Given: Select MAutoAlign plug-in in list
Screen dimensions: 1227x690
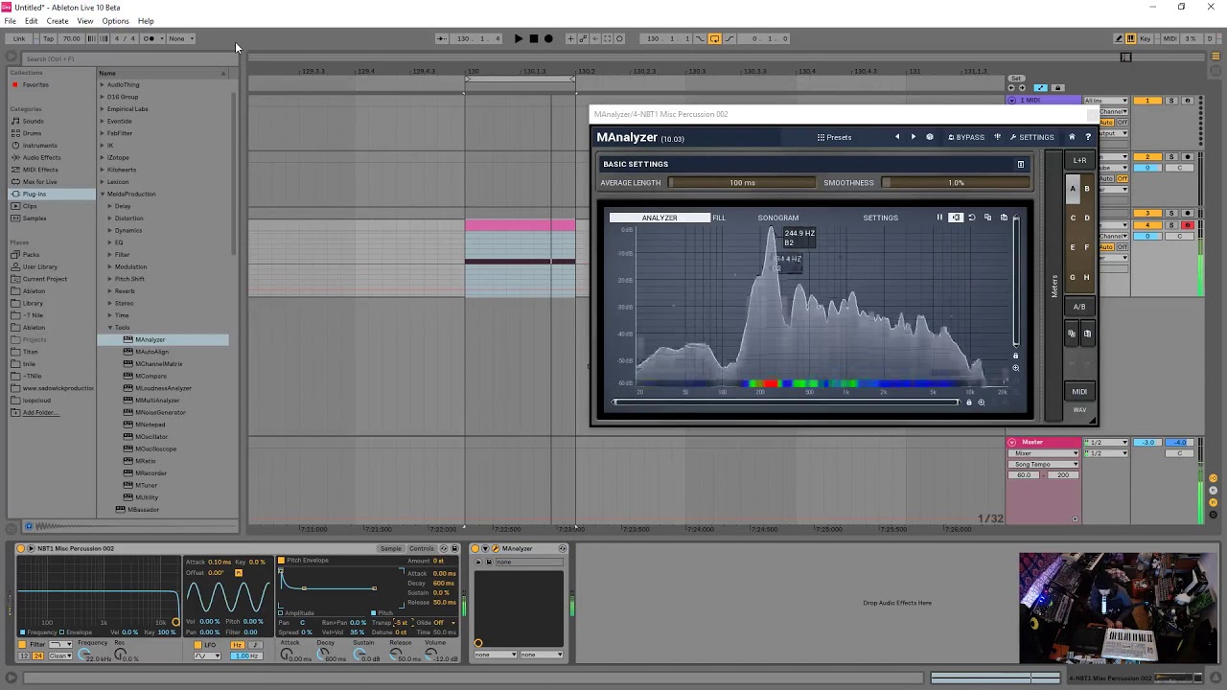Looking at the screenshot, I should pyautogui.click(x=151, y=352).
